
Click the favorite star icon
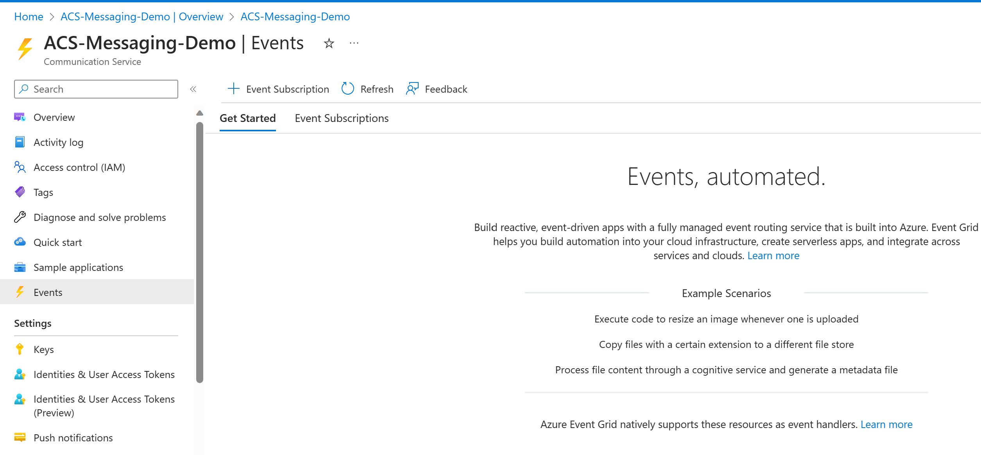tap(329, 43)
